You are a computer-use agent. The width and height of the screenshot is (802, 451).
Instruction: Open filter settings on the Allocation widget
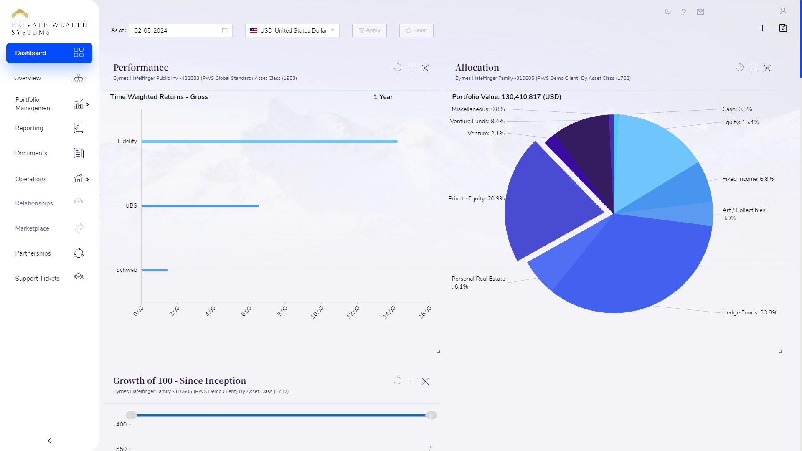(x=754, y=67)
